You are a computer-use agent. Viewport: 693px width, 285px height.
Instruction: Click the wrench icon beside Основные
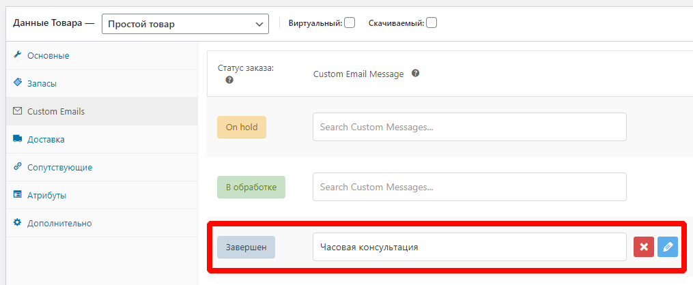(x=18, y=55)
